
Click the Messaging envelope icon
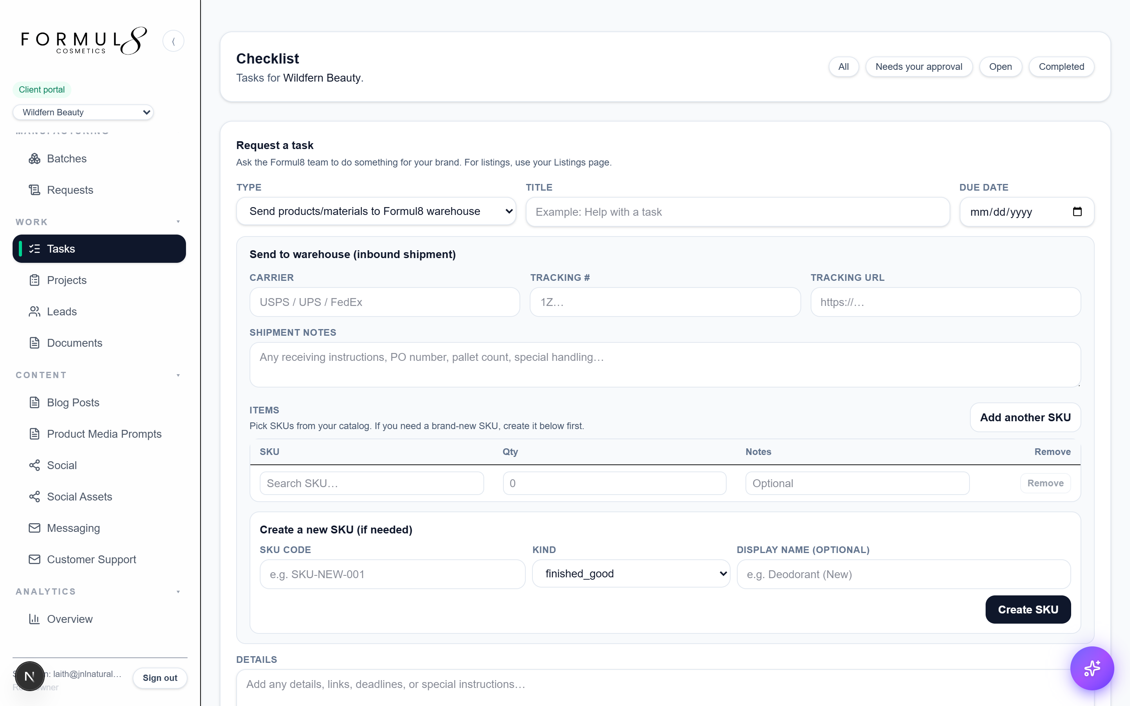[35, 528]
